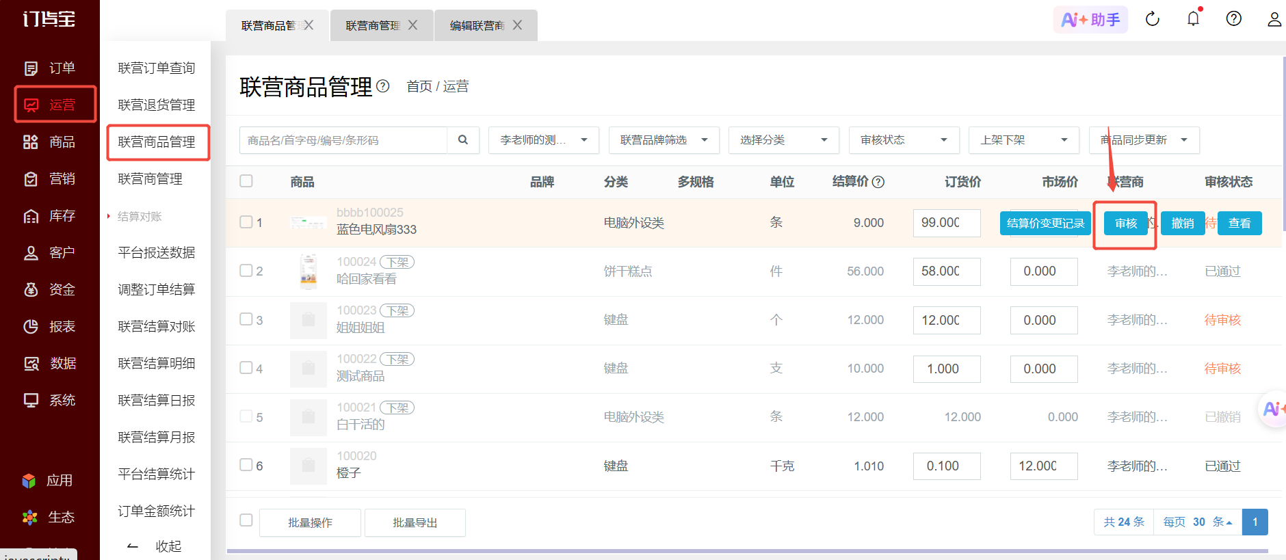Open the 应用 cube icon
This screenshot has height=560, width=1286.
[29, 481]
